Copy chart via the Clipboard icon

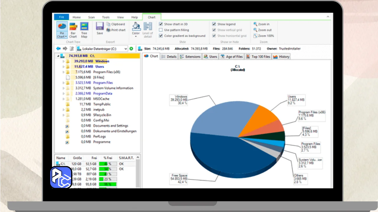tap(108, 24)
